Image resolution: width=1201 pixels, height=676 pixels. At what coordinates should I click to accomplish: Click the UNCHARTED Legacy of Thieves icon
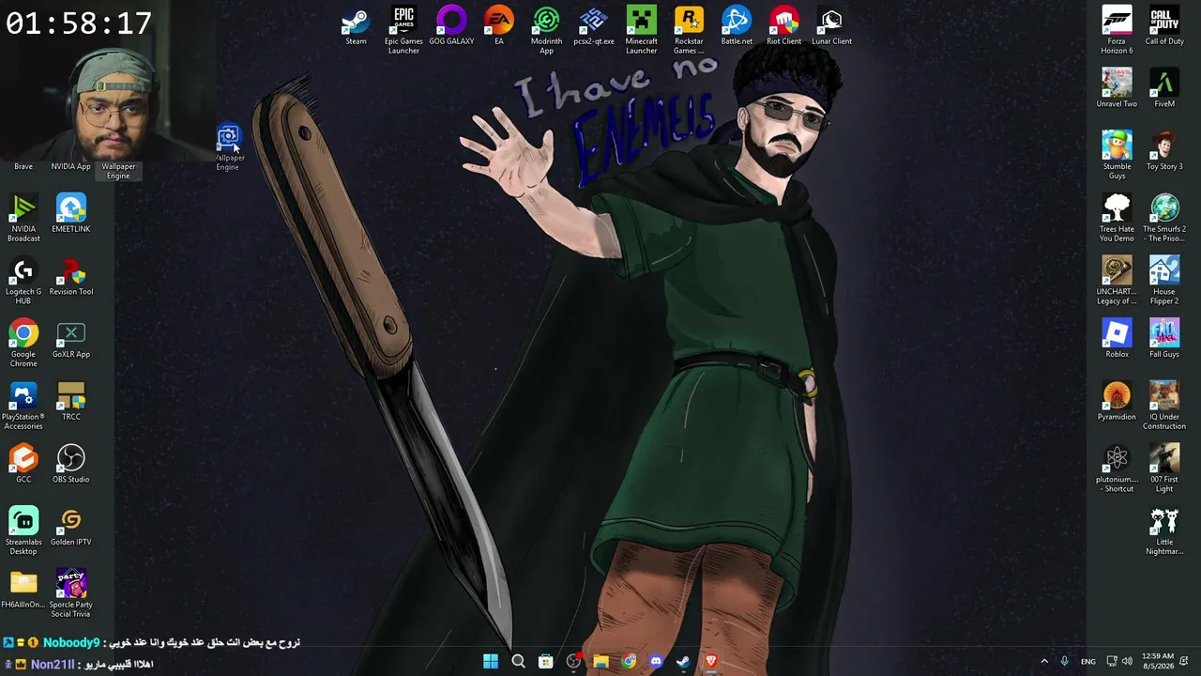1117,281
